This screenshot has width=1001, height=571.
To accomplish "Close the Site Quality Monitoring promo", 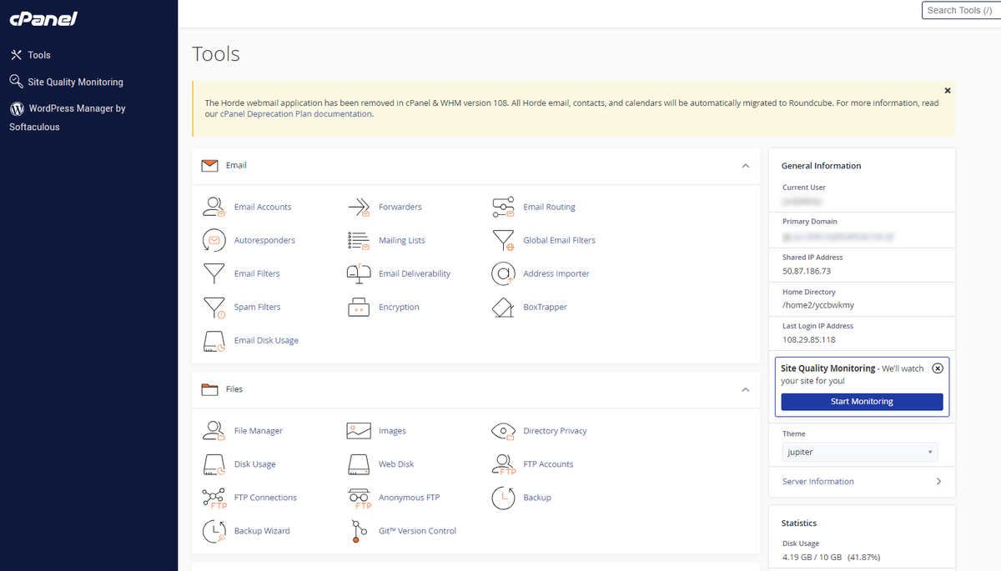I will point(938,368).
